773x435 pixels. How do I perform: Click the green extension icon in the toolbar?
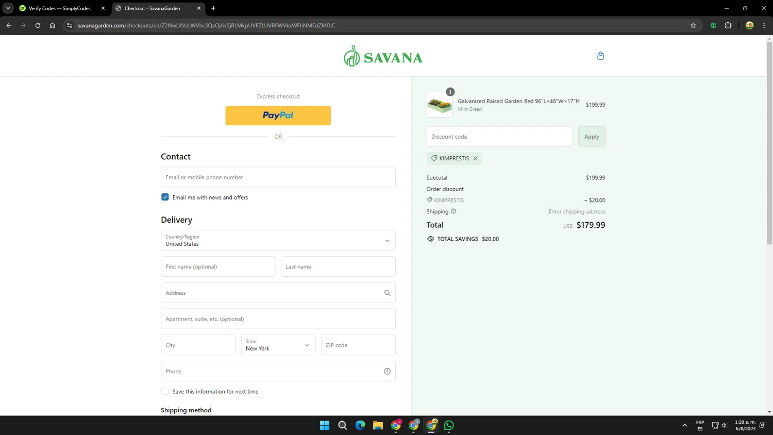point(713,25)
